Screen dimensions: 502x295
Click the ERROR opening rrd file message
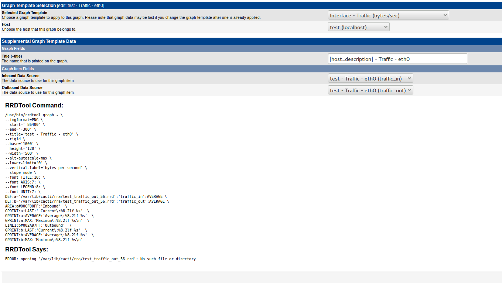click(x=100, y=259)
